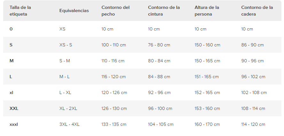Click the 'xxxl' size label
The width and height of the screenshot is (284, 136).
[14, 124]
